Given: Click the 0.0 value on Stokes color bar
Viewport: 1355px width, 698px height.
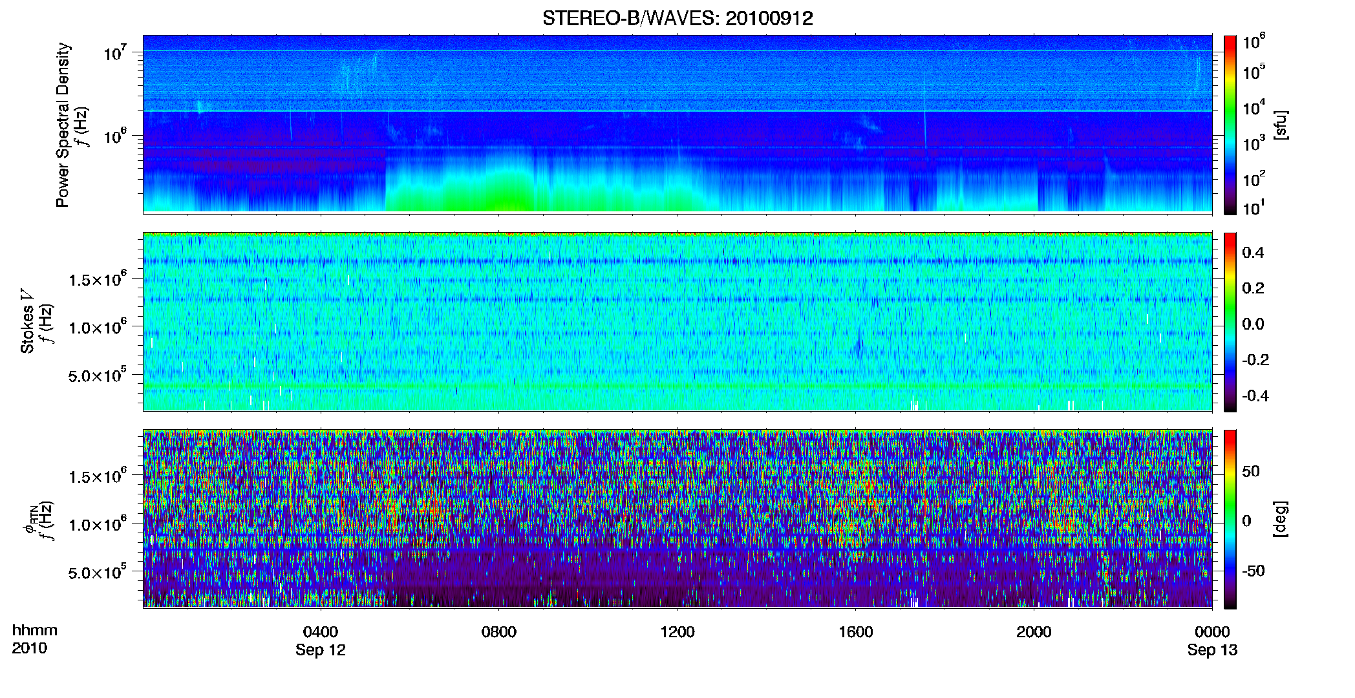Looking at the screenshot, I should [1253, 324].
